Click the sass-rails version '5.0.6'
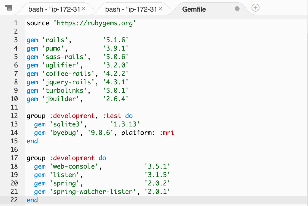 (x=116, y=57)
